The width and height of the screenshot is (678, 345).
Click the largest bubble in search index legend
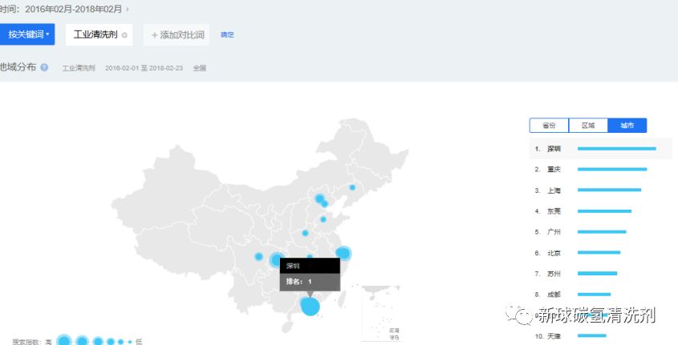point(64,341)
